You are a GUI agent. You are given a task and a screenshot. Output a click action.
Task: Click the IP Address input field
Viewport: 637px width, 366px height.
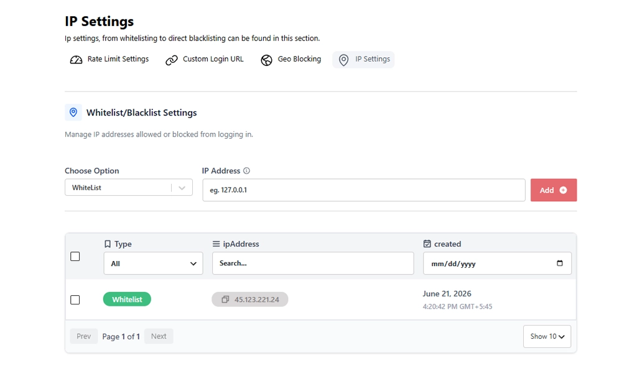[x=363, y=190]
